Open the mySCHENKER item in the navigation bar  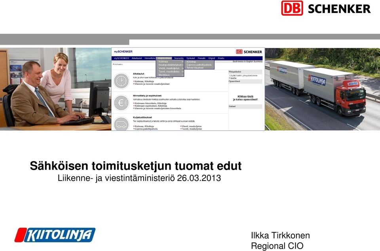[122, 59]
